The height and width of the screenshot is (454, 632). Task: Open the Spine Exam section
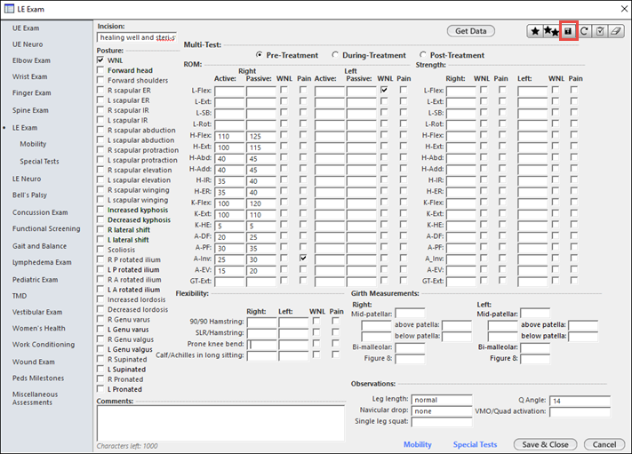pyautogui.click(x=30, y=110)
